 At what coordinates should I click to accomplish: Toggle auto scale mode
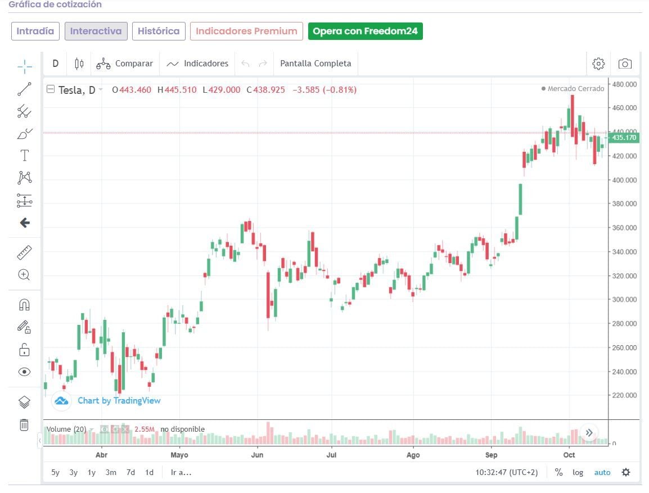click(x=602, y=472)
